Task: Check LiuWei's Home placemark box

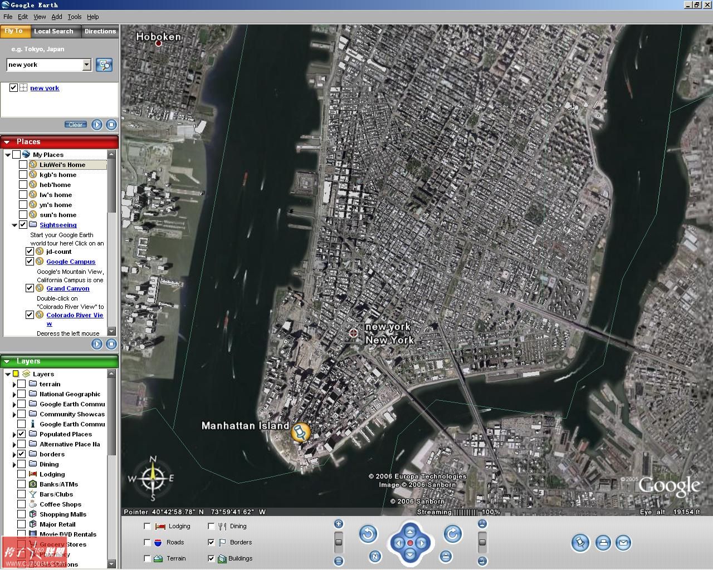Action: 23,165
